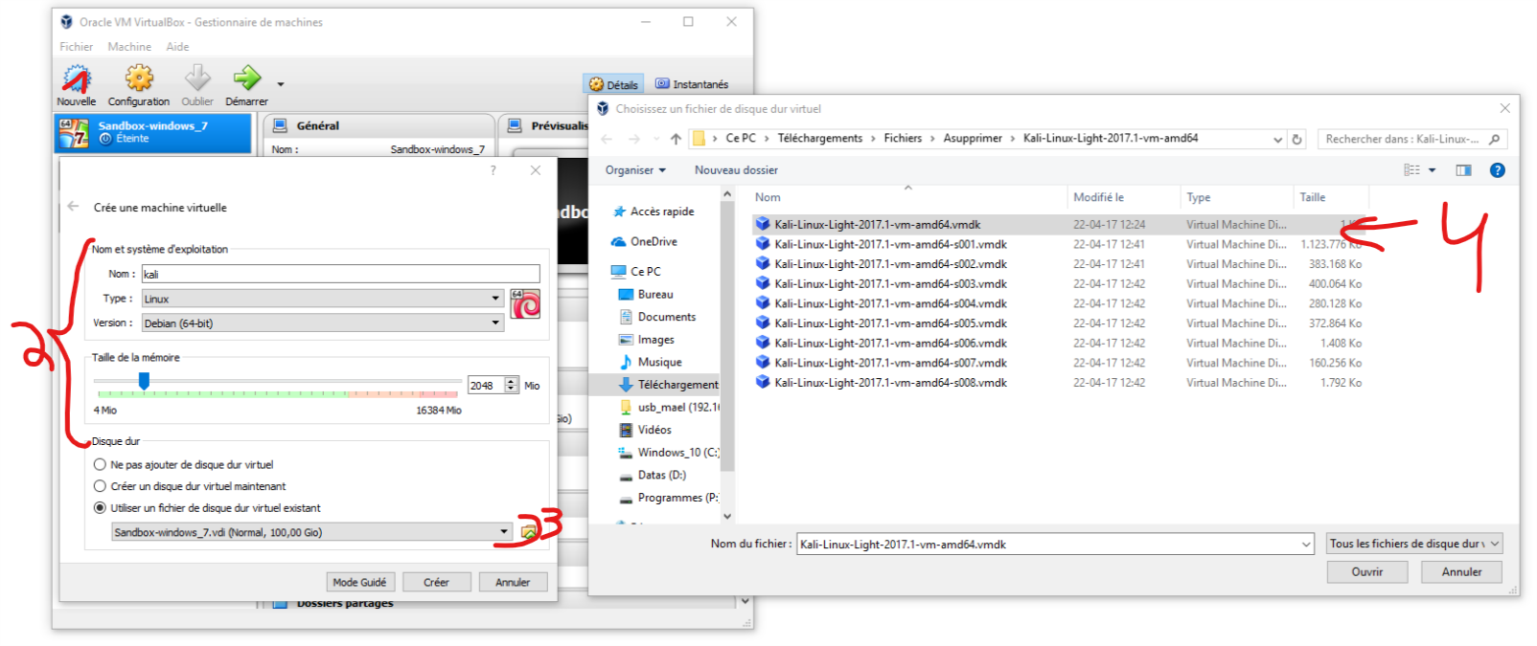Click the Ouvrir button
The height and width of the screenshot is (646, 1537).
click(x=1367, y=571)
